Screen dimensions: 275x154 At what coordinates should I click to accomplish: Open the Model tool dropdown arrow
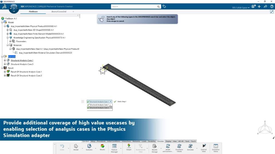coord(82,148)
